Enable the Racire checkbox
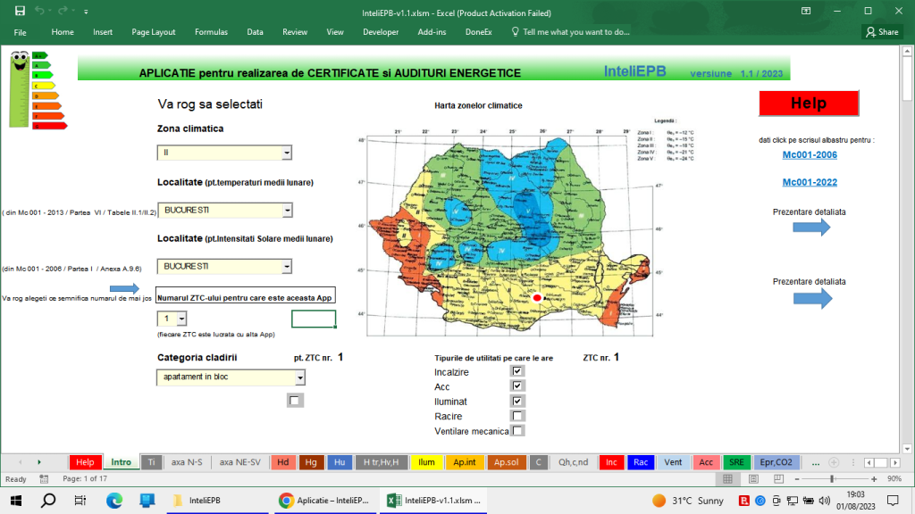The image size is (915, 514). [x=516, y=416]
